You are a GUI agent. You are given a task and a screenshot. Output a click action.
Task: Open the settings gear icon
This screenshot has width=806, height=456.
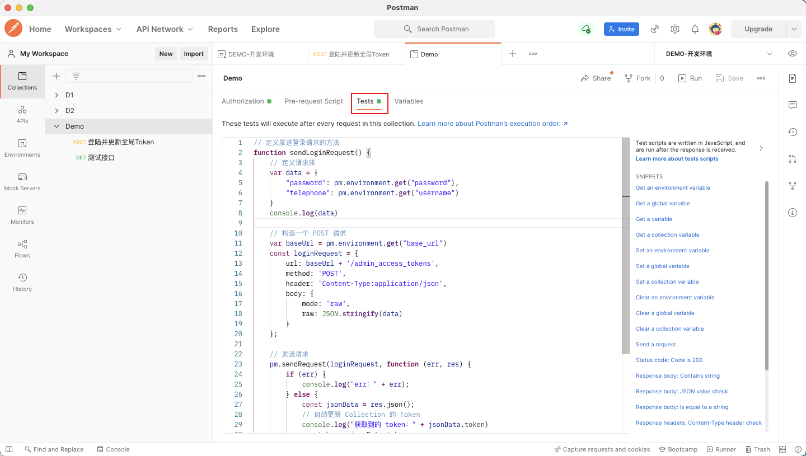click(675, 29)
